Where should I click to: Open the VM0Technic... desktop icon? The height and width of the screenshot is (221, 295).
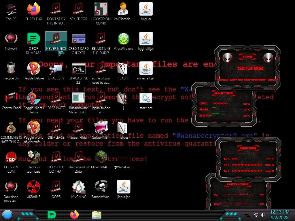click(123, 12)
